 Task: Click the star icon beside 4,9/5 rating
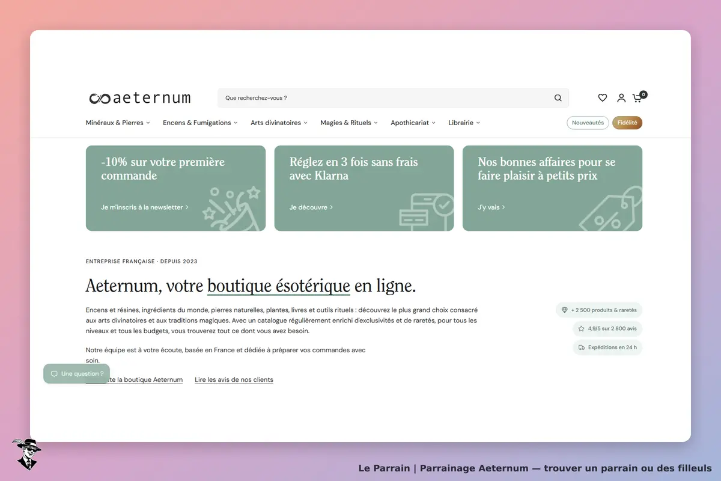click(x=581, y=329)
